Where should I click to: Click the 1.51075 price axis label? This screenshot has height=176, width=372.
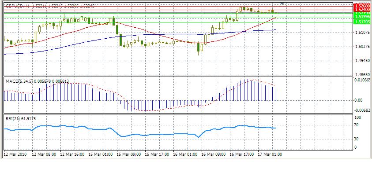tap(361, 33)
